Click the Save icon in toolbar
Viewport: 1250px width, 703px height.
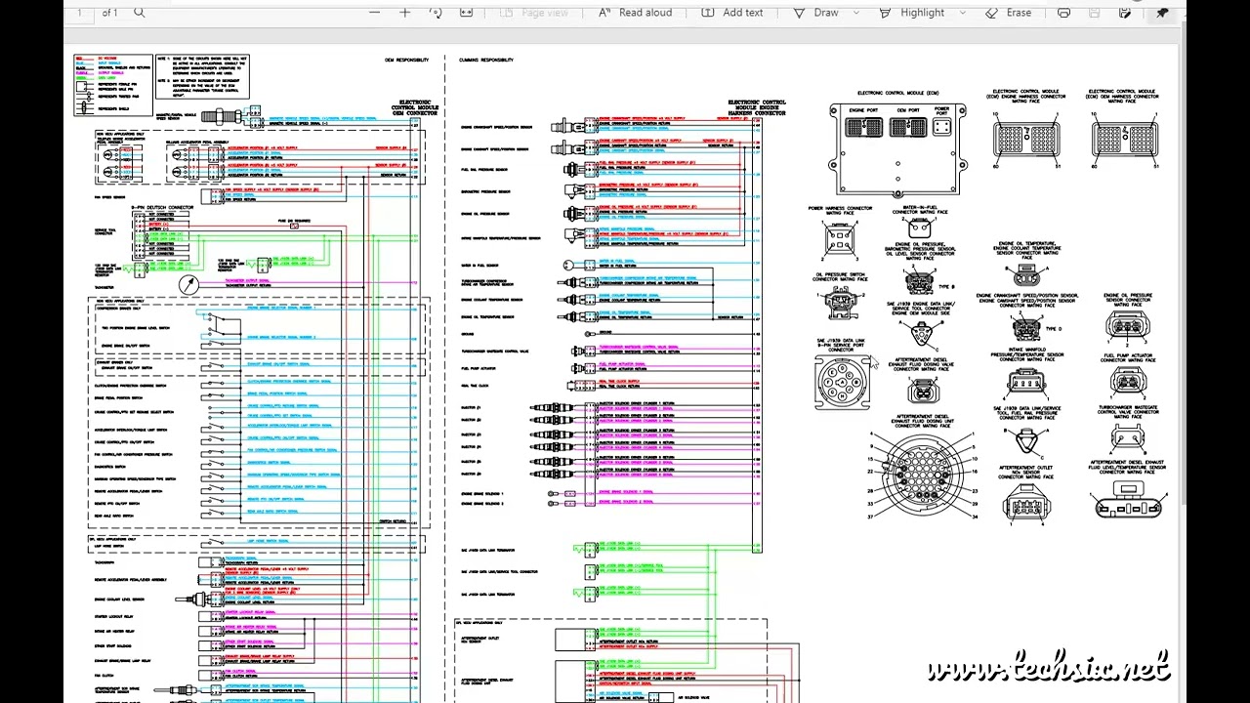click(1094, 12)
